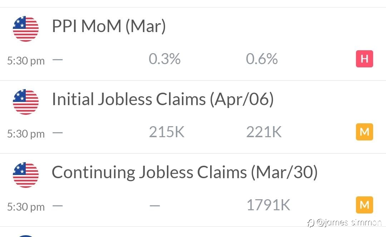Screen dimensions: 386x237
Task: Click the @james simmon watermark text
Action: 349,222
